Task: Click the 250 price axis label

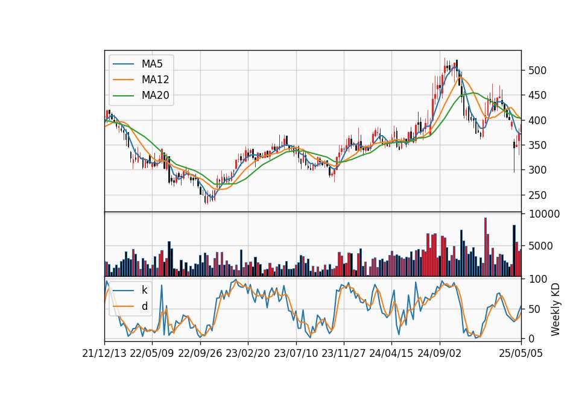Action: (537, 195)
